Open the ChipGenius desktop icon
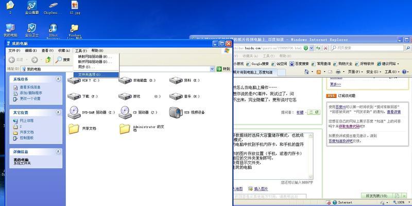The image size is (412, 206). point(53,7)
